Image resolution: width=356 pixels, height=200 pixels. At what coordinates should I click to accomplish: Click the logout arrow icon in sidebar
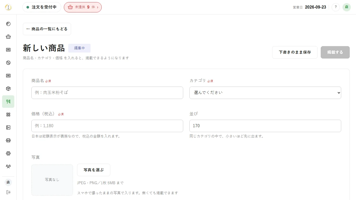[8, 192]
